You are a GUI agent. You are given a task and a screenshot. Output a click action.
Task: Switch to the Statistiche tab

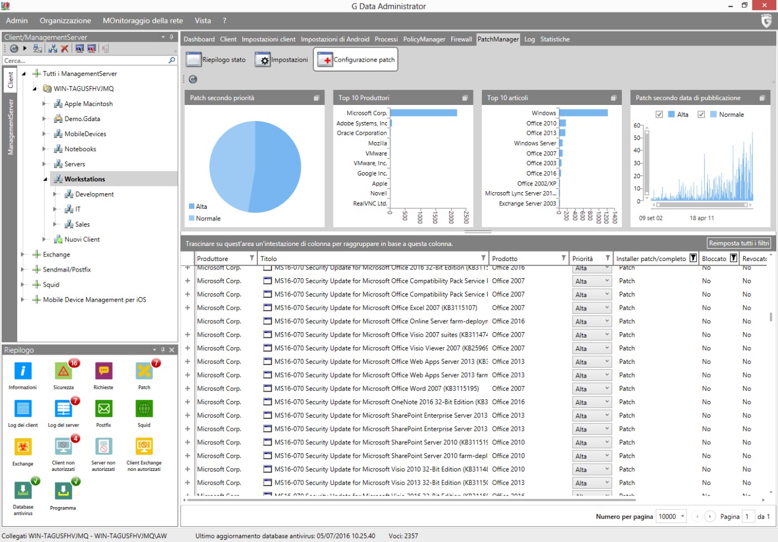click(x=555, y=39)
